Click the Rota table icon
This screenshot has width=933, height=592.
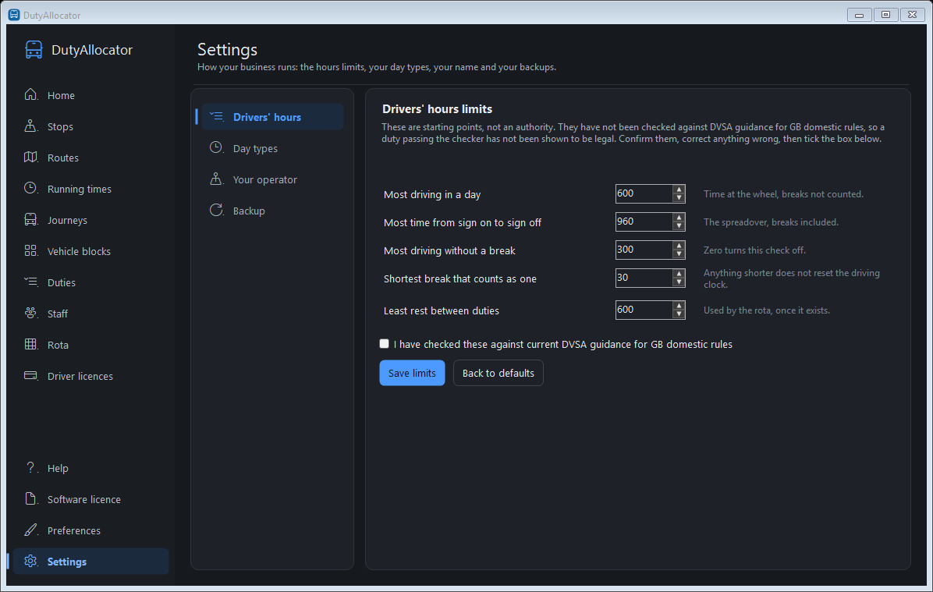31,344
